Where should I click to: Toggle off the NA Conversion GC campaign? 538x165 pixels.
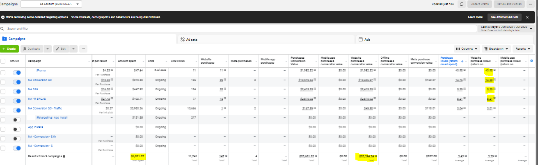coord(16,81)
